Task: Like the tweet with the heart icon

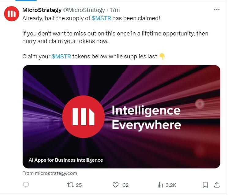Action: [x=115, y=185]
